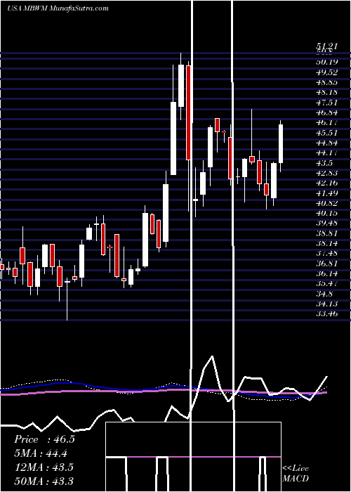Click the 48.18 price axis label
Image resolution: width=351 pixels, height=492 pixels.
[326, 92]
